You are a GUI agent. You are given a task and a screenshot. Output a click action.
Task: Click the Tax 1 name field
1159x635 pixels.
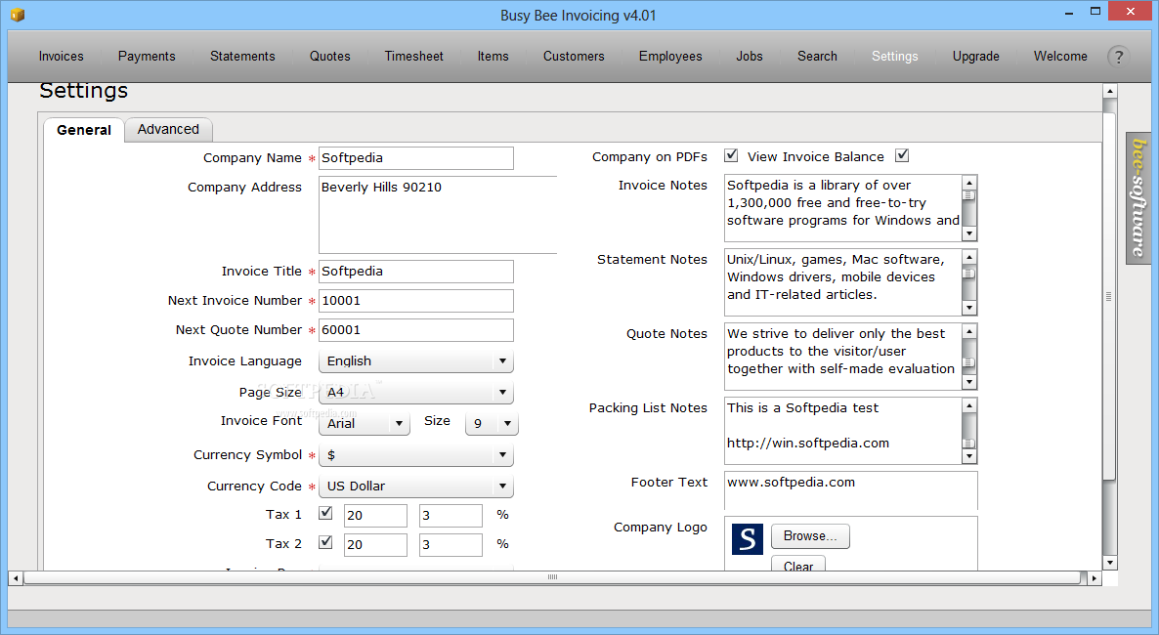coord(375,515)
